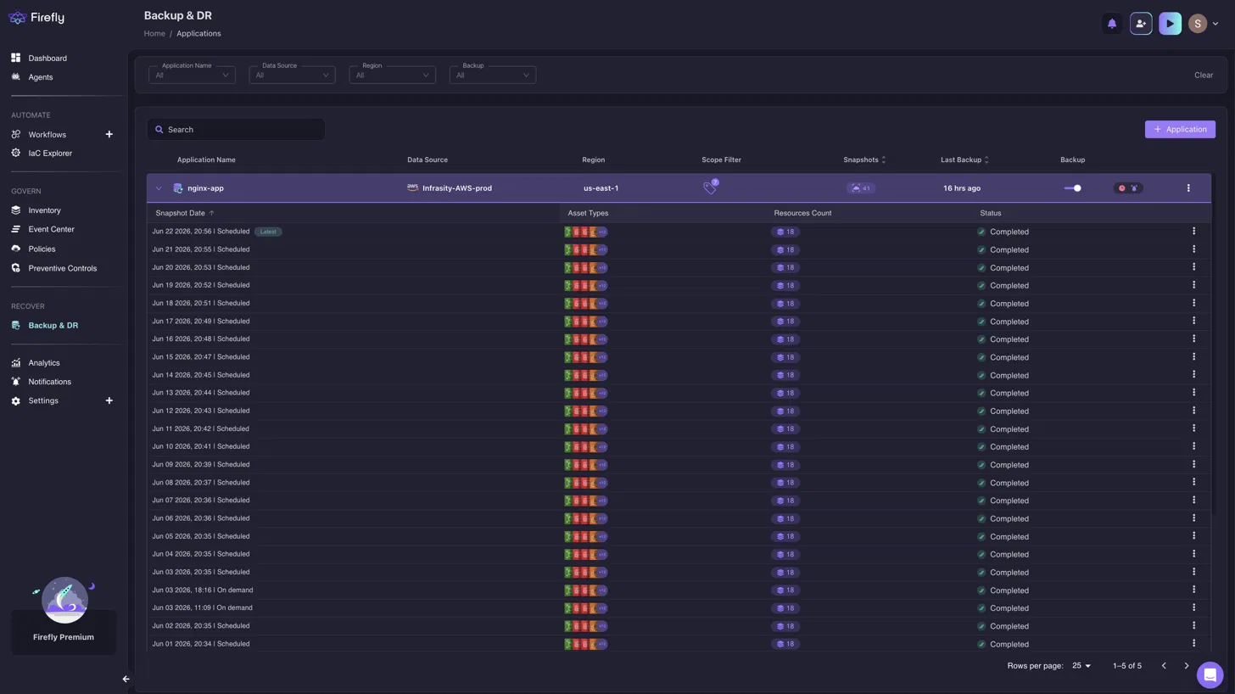This screenshot has width=1235, height=694.
Task: Open kebab menu for Jun 03 18:16 On demand snapshot
Action: point(1193,590)
